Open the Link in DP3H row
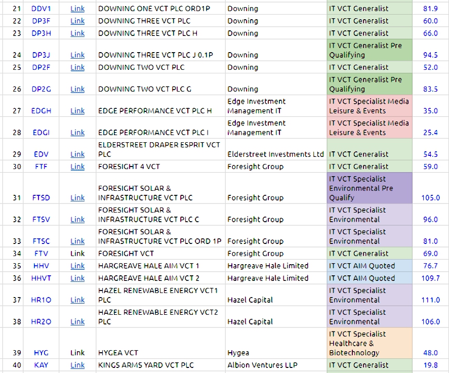The image size is (449, 373). 77,33
